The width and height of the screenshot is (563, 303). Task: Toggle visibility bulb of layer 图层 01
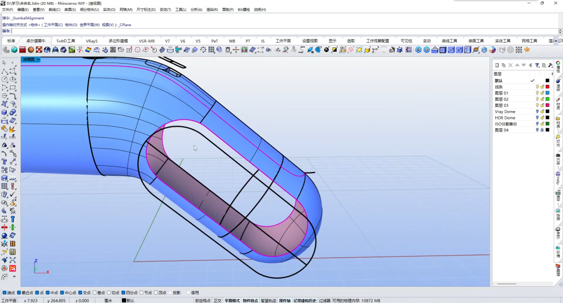537,93
